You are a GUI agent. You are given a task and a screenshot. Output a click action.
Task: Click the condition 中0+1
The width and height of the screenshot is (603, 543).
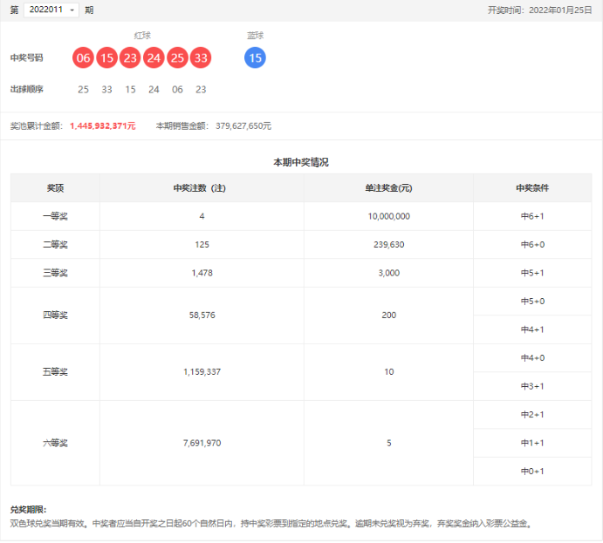pos(532,472)
